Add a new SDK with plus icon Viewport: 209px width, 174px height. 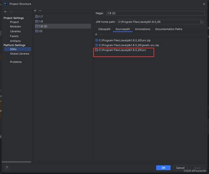tap(35, 11)
